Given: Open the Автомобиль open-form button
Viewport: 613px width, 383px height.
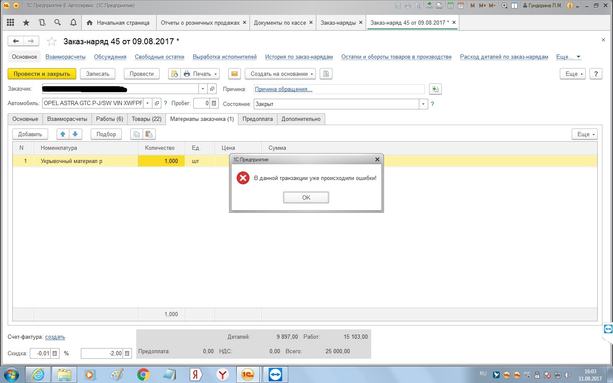Looking at the screenshot, I should point(157,103).
